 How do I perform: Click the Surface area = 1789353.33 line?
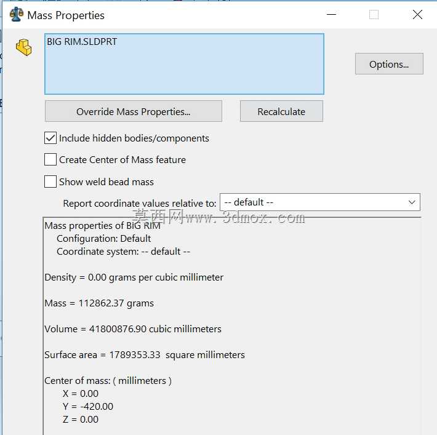(x=145, y=355)
